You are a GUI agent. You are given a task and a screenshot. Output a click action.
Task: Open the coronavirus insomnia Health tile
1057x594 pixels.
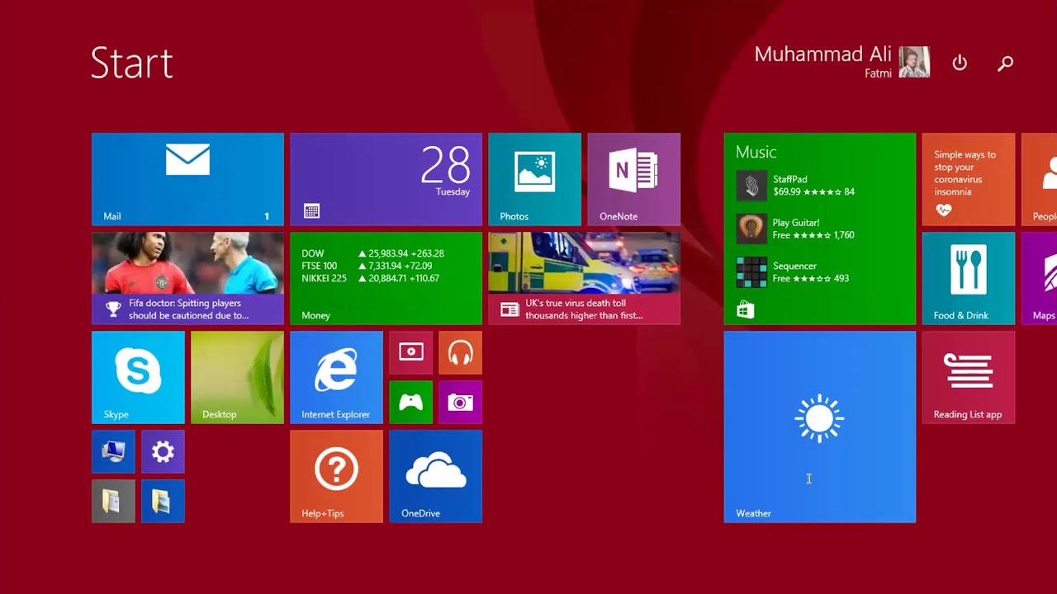(x=968, y=179)
